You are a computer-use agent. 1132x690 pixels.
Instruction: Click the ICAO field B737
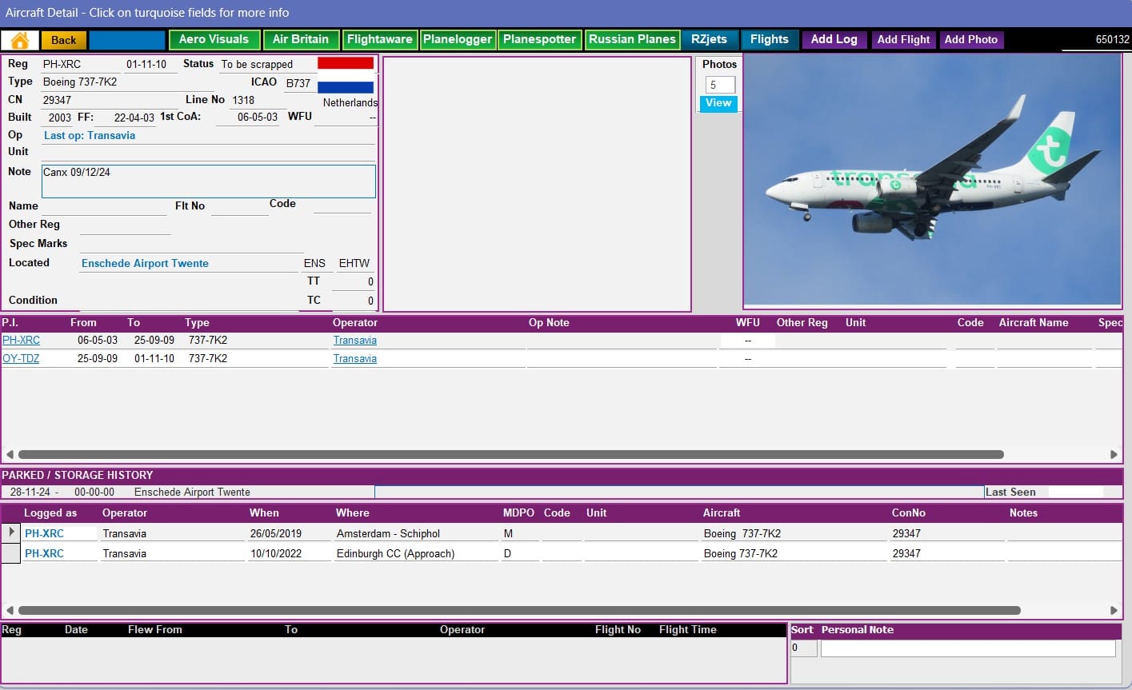pos(299,82)
